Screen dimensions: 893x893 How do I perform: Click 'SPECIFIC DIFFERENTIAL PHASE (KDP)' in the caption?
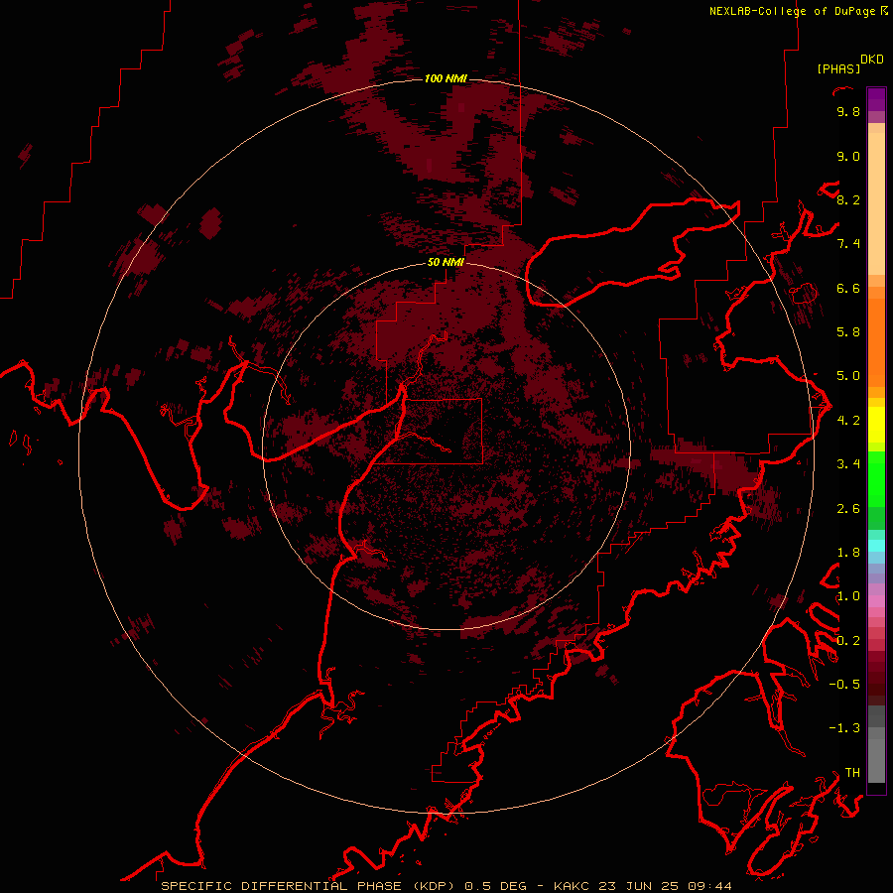[308, 886]
